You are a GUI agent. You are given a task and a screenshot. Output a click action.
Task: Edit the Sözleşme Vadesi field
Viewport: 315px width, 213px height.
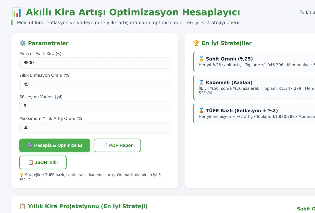95,106
